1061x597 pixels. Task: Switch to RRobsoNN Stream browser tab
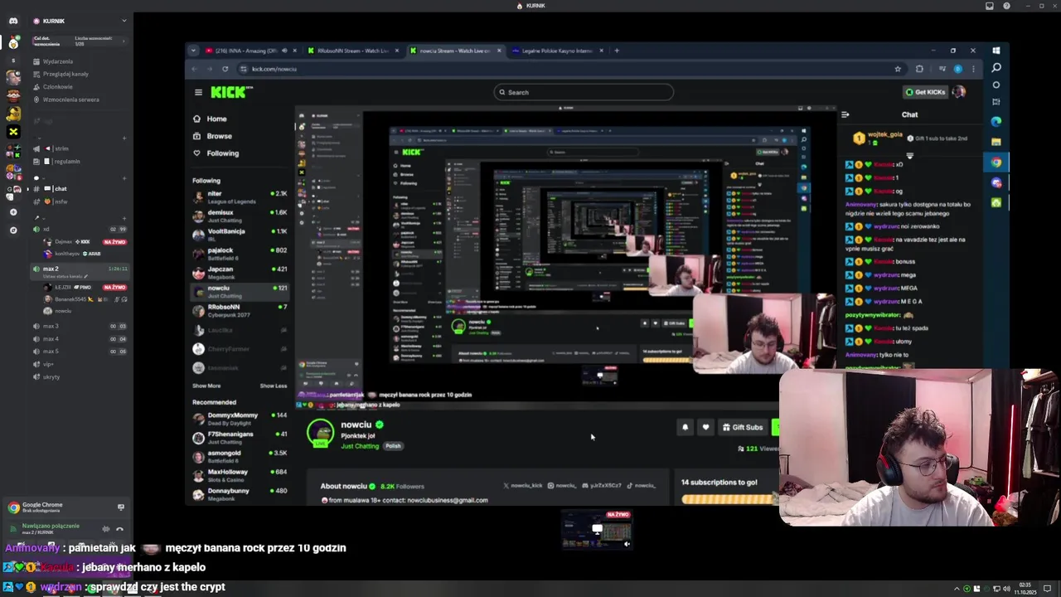click(352, 51)
